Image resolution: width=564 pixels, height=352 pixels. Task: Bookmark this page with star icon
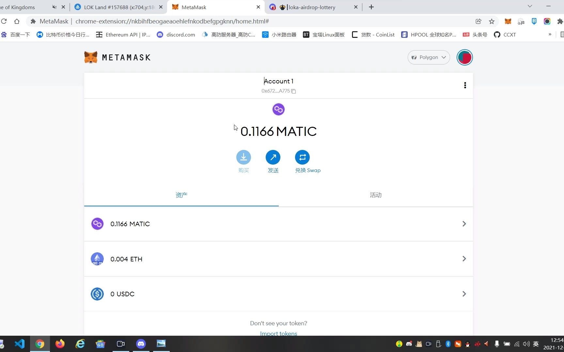(x=492, y=21)
